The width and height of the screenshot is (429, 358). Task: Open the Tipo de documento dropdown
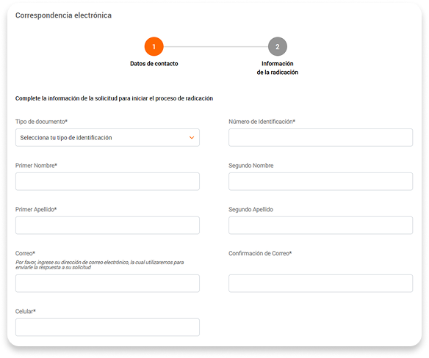pos(107,137)
